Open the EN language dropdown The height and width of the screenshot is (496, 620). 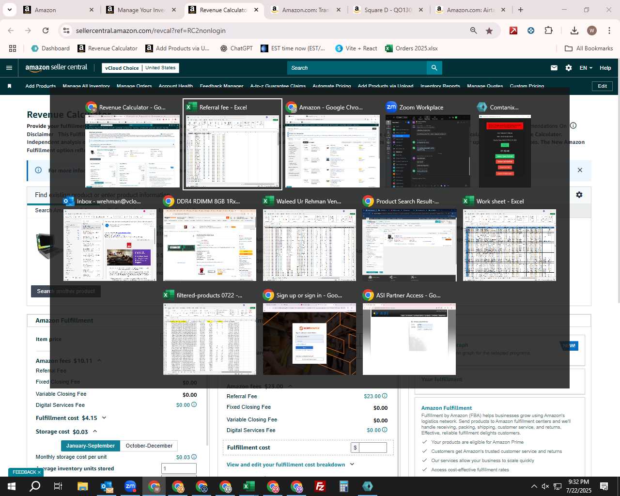point(586,68)
